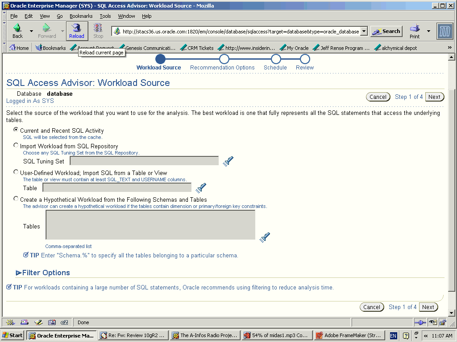Screen dimensions: 457x342
Task: Select Import Workload from SQL Repository option
Action: click(x=16, y=146)
